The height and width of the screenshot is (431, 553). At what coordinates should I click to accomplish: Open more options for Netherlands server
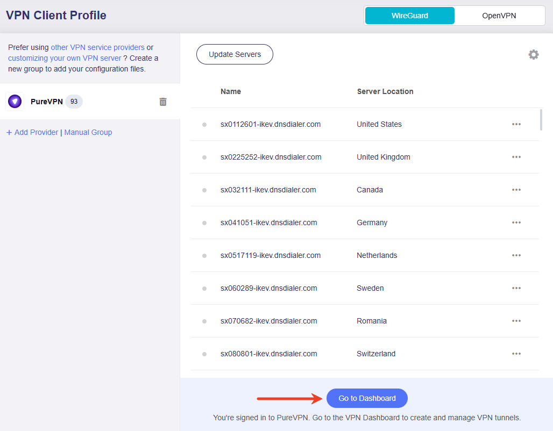[x=516, y=255]
